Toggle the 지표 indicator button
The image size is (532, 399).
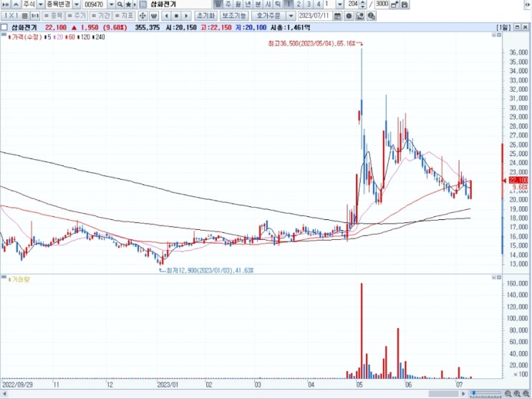(124, 16)
